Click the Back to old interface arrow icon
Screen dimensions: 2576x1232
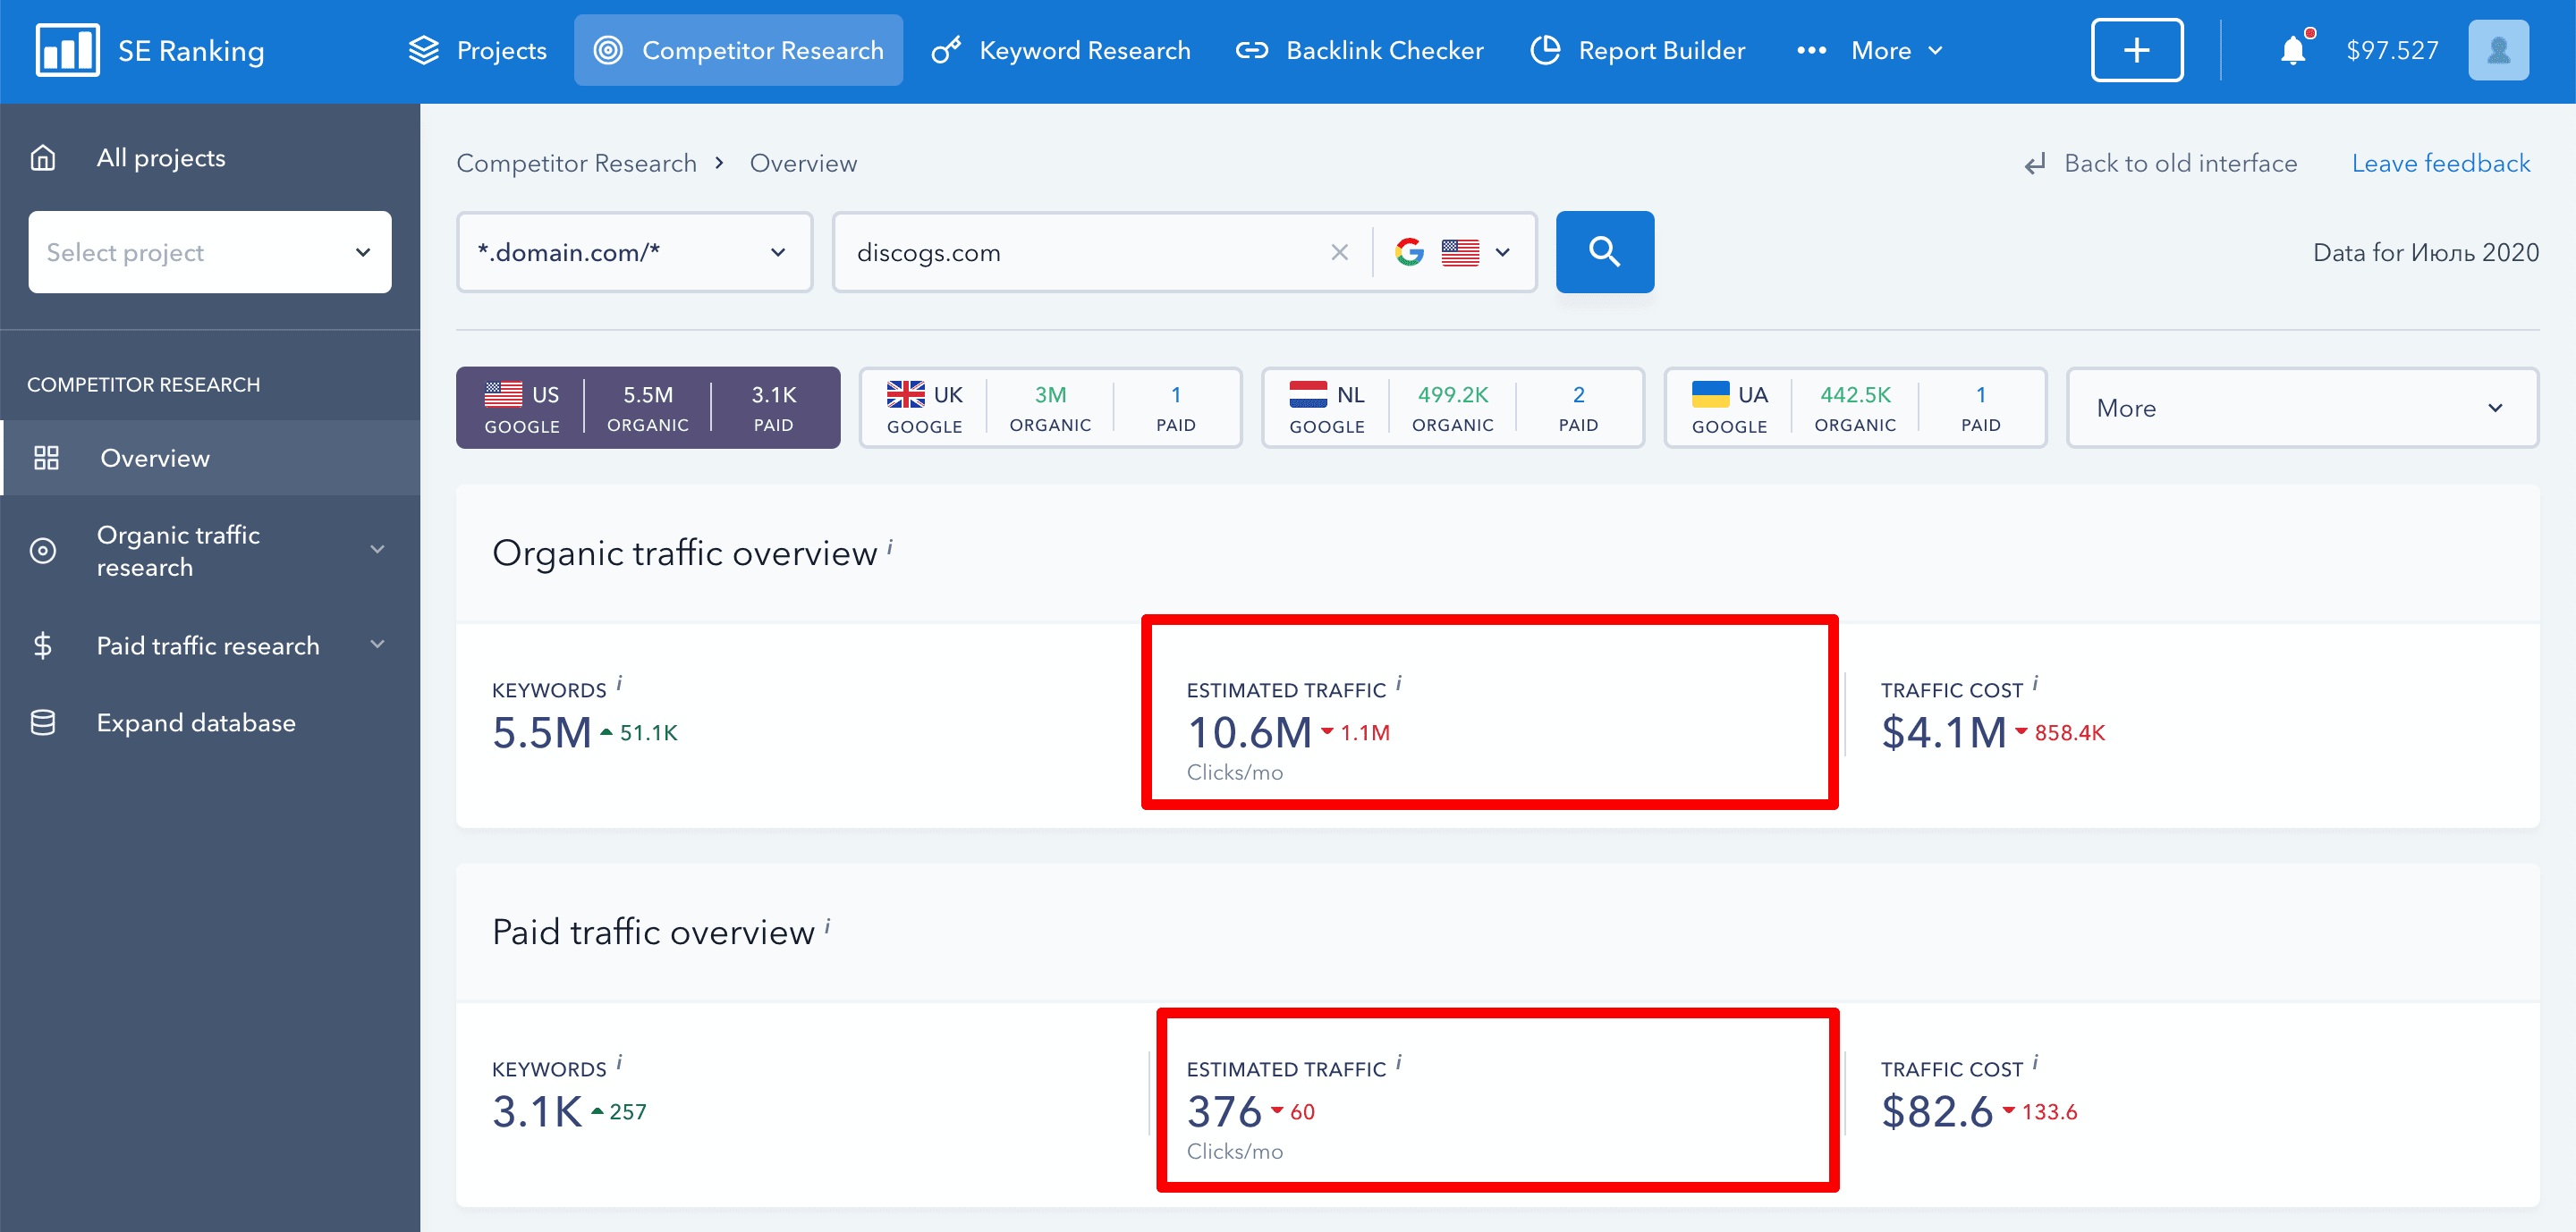(2035, 164)
